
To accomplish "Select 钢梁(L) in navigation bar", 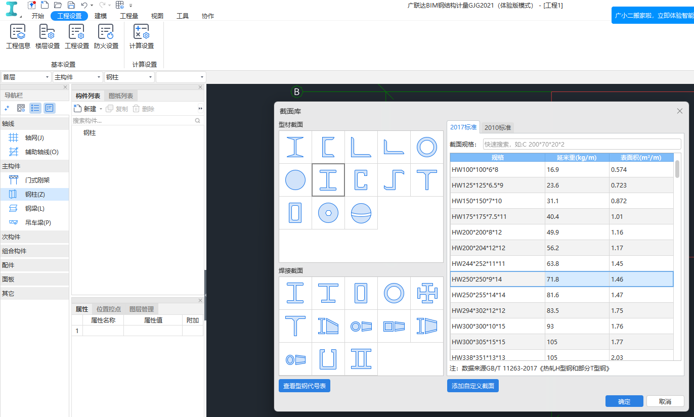I will [34, 208].
